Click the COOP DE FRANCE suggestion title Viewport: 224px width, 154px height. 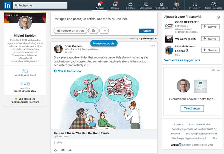(187, 22)
